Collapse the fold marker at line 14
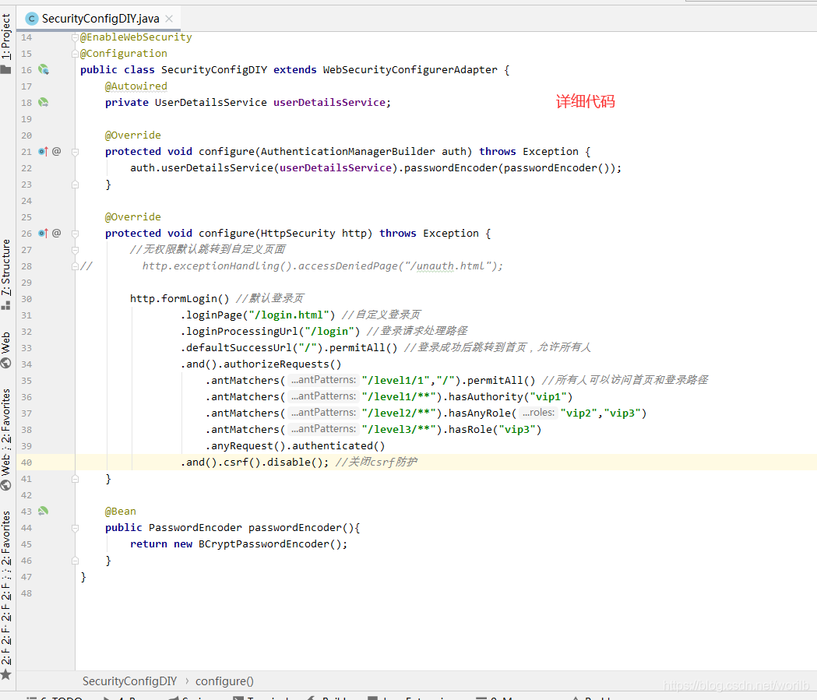The height and width of the screenshot is (700, 817). [75, 37]
